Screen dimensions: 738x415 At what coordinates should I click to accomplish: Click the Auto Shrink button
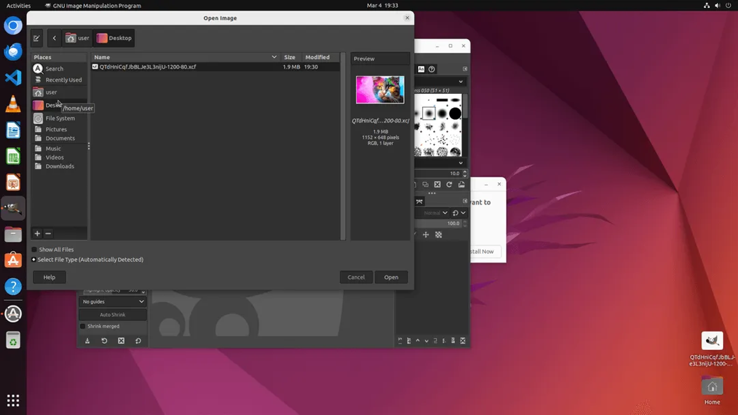[x=113, y=314]
